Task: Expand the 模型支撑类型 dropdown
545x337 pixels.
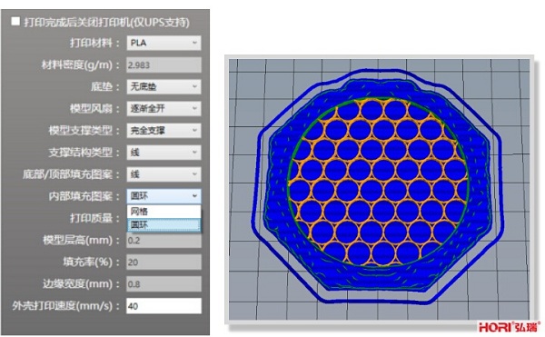Action: tap(163, 130)
